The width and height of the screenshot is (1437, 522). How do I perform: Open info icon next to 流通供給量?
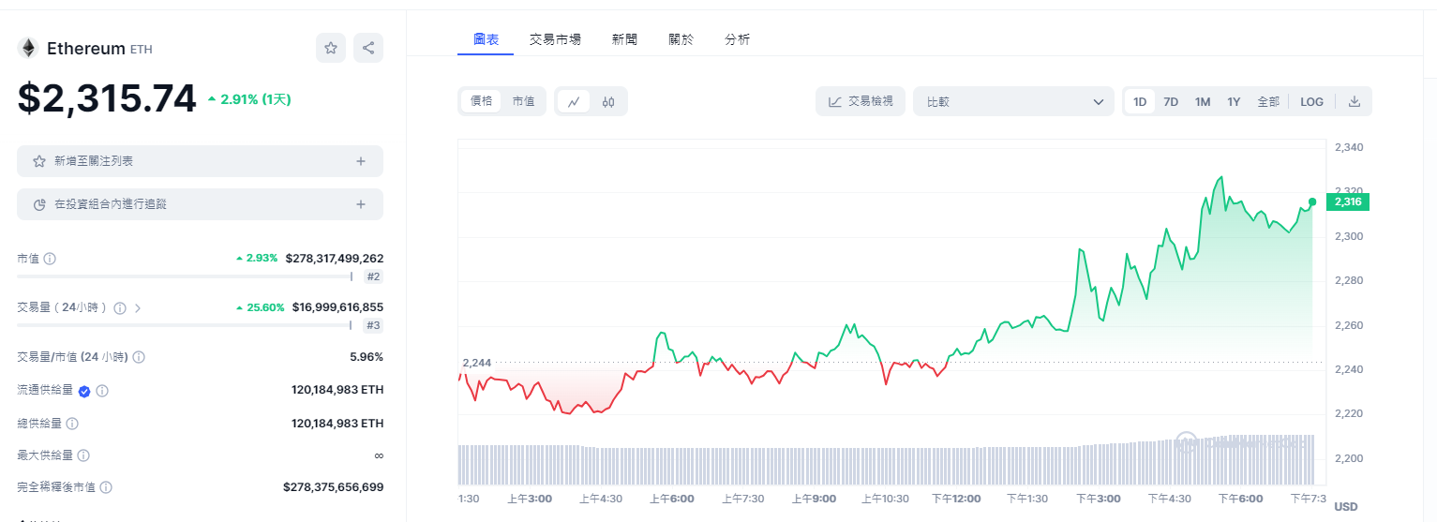(x=102, y=391)
